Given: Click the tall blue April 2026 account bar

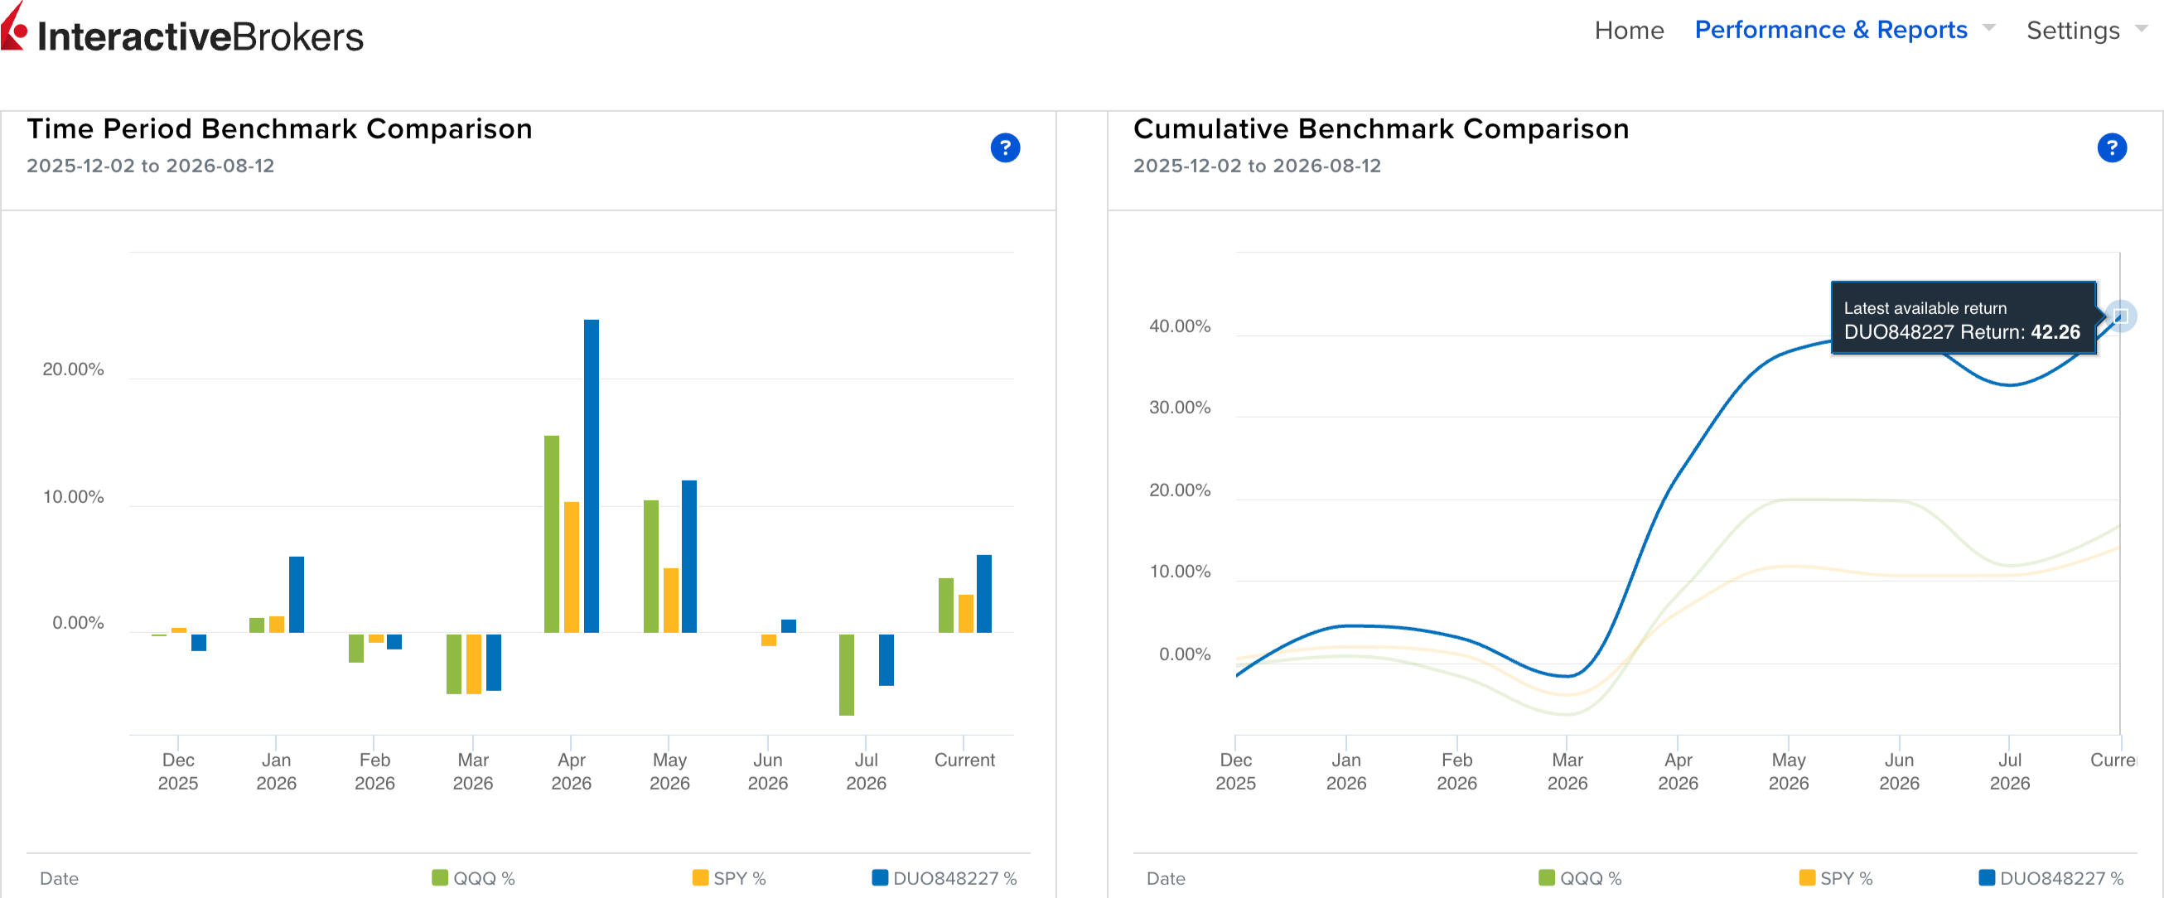Looking at the screenshot, I should [592, 476].
